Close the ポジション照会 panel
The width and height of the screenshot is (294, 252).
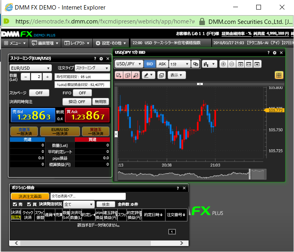184,188
